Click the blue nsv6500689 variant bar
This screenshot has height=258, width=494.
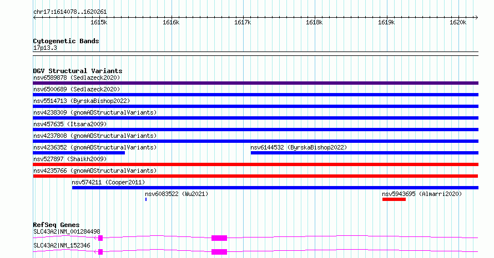pyautogui.click(x=255, y=95)
